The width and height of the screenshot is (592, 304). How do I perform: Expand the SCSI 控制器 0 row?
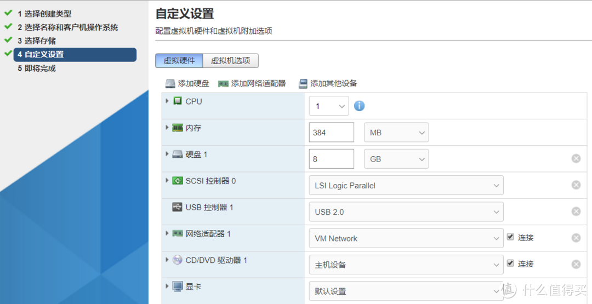(x=167, y=180)
